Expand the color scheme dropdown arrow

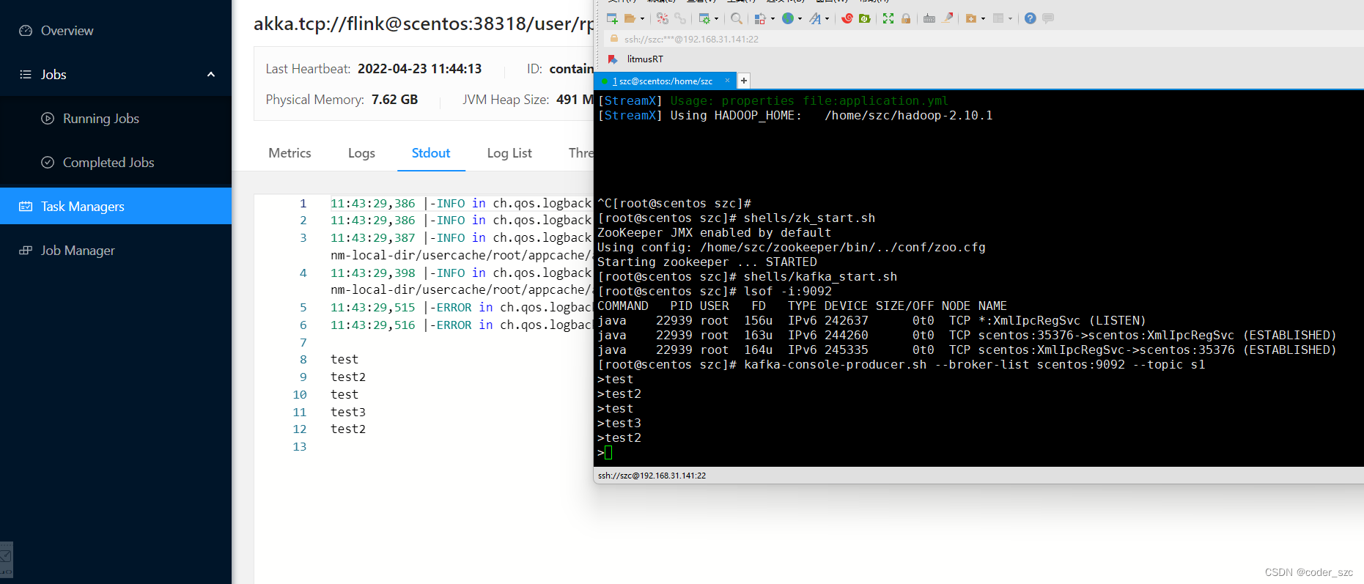(x=773, y=19)
